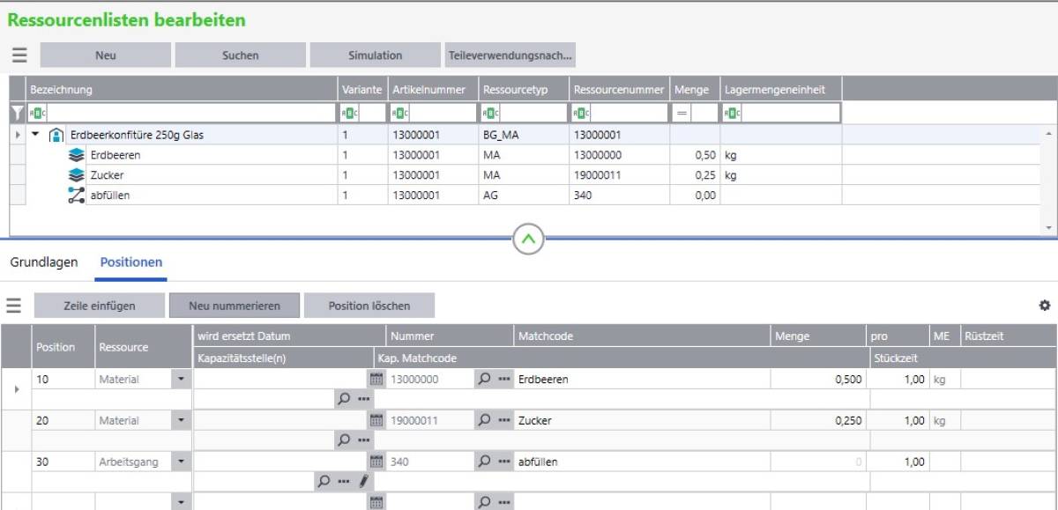Click the Position field with value 20
Image resolution: width=1058 pixels, height=510 pixels.
(x=63, y=420)
